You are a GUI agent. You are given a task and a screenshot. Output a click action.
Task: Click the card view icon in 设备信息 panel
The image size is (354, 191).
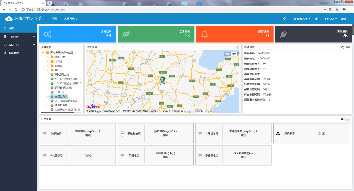(348, 47)
